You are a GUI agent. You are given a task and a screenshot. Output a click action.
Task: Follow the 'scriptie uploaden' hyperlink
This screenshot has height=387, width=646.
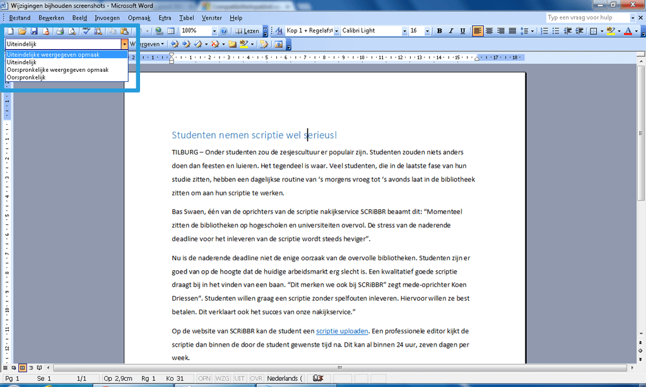[x=342, y=331]
